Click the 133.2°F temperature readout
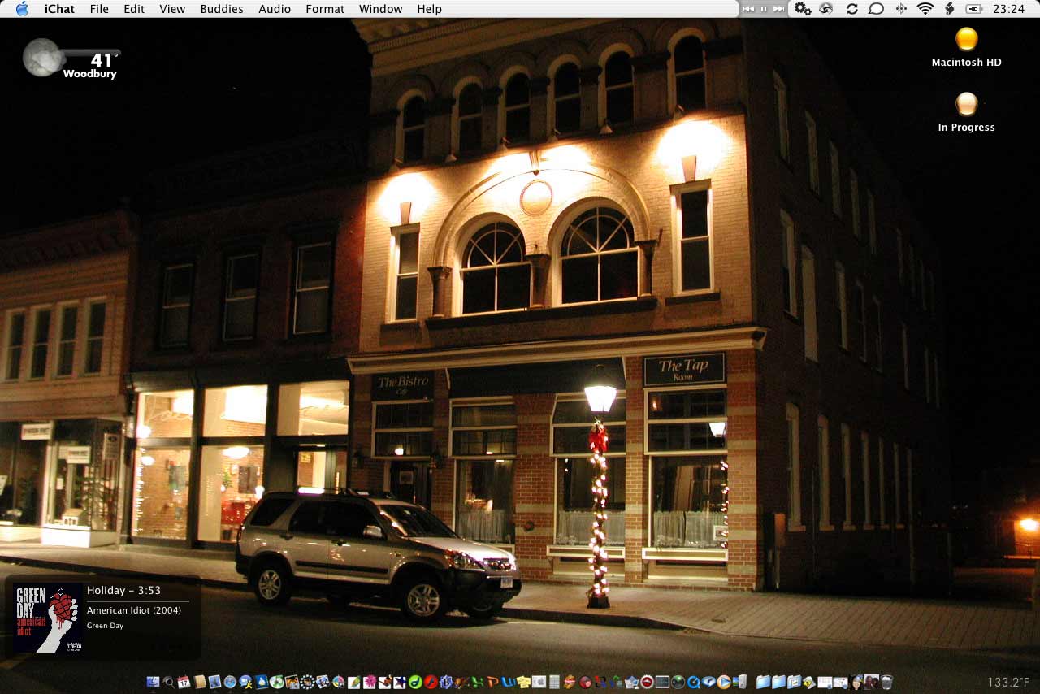Viewport: 1040px width, 694px height. coord(1009,683)
